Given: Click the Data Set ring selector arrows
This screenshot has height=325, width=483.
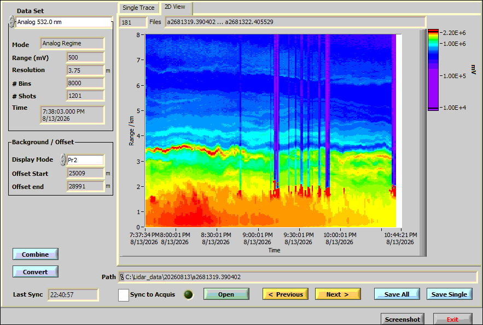Looking at the screenshot, I should point(11,22).
